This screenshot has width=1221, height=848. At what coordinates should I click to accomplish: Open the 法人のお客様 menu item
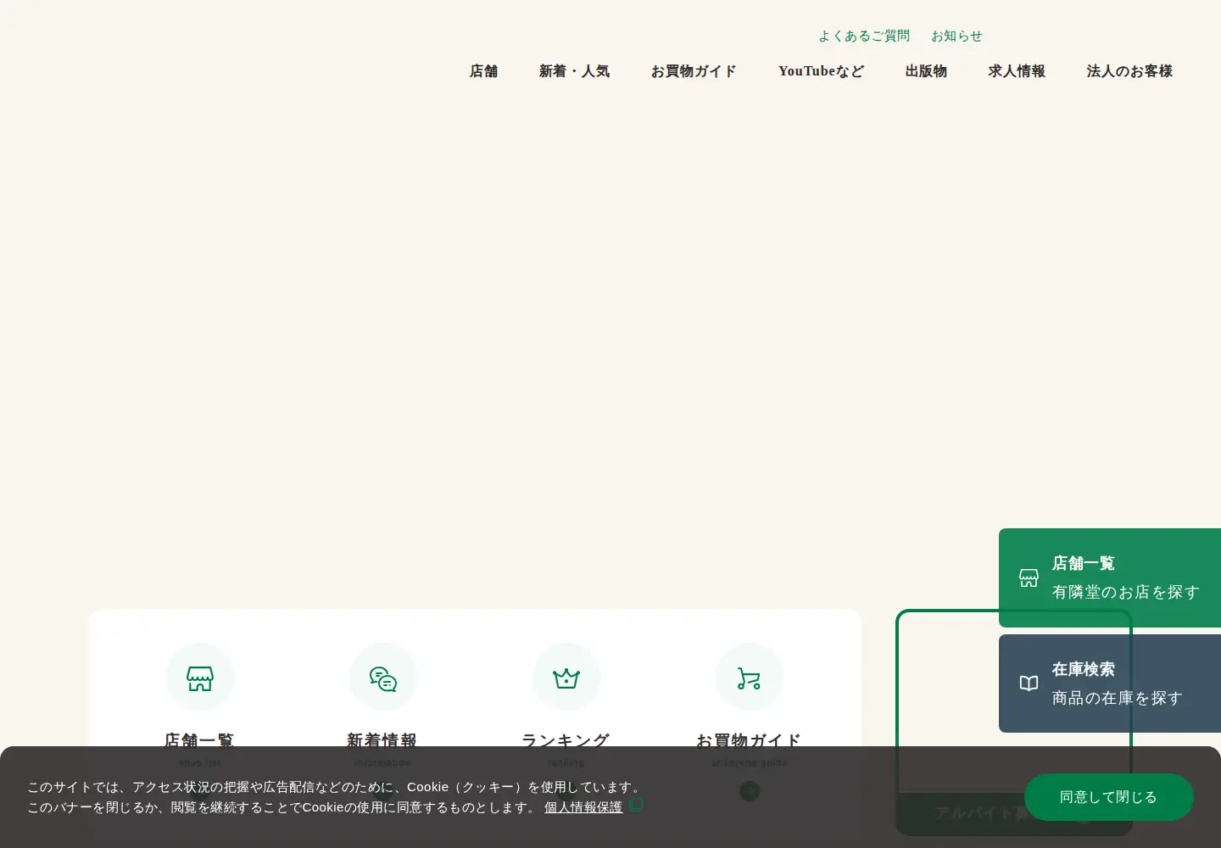tap(1130, 71)
